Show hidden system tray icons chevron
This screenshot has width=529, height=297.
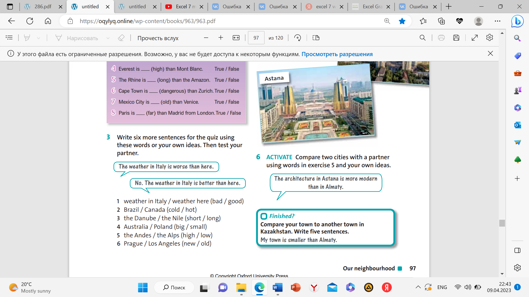pyautogui.click(x=418, y=287)
